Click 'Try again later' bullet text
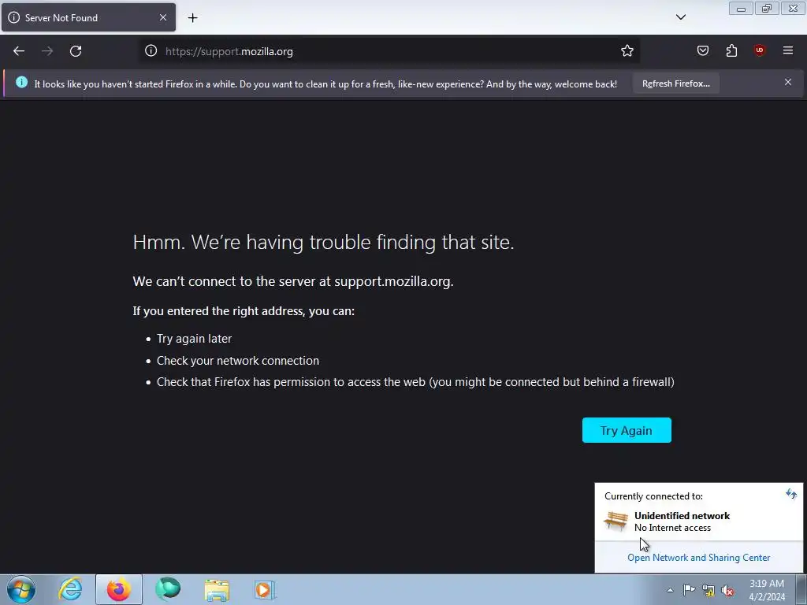 [x=194, y=339]
